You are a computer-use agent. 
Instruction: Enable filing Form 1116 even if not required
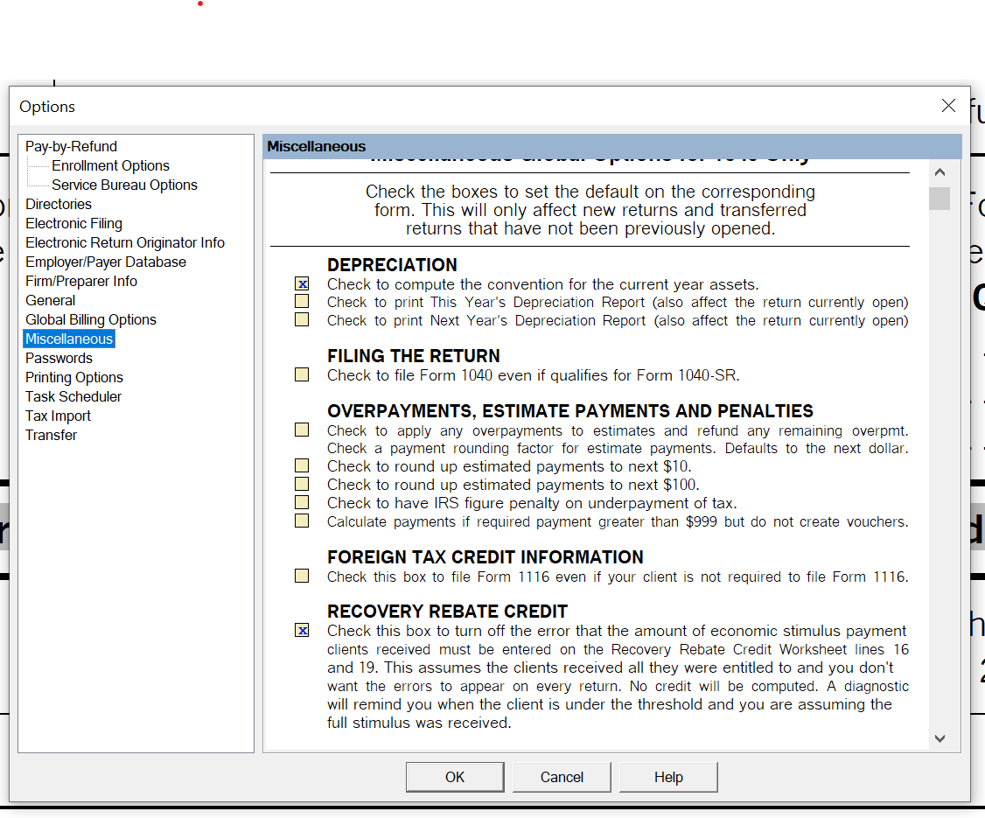click(x=301, y=576)
